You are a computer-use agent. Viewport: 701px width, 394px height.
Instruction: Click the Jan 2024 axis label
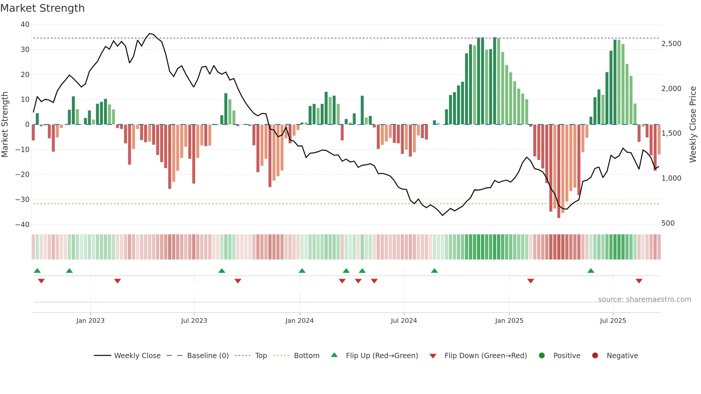coord(300,320)
